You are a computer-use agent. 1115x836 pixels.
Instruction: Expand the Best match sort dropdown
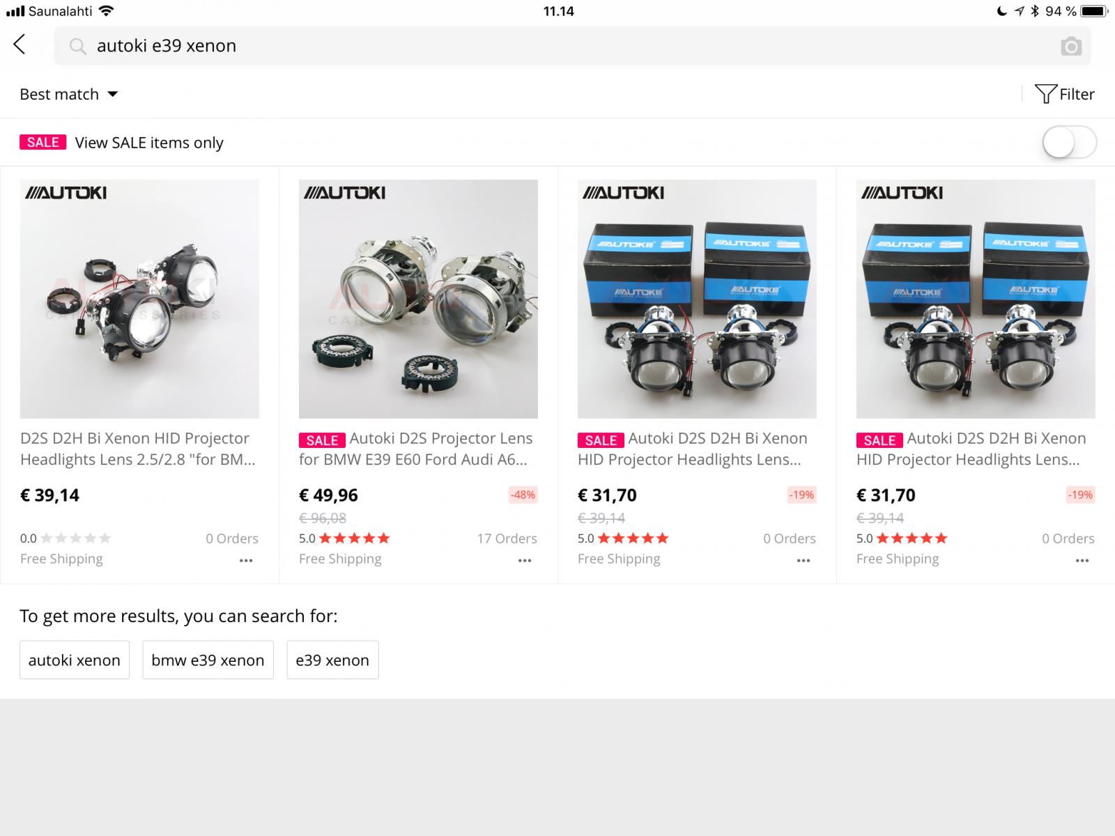pos(68,94)
